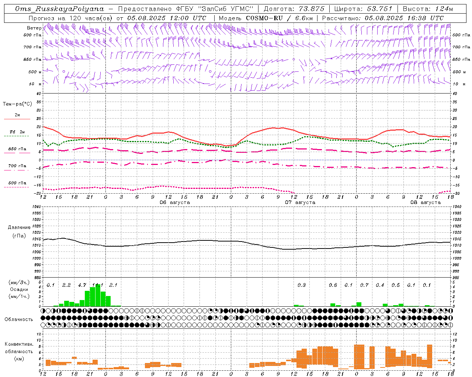Click the Осадки panel label

(x=18, y=289)
